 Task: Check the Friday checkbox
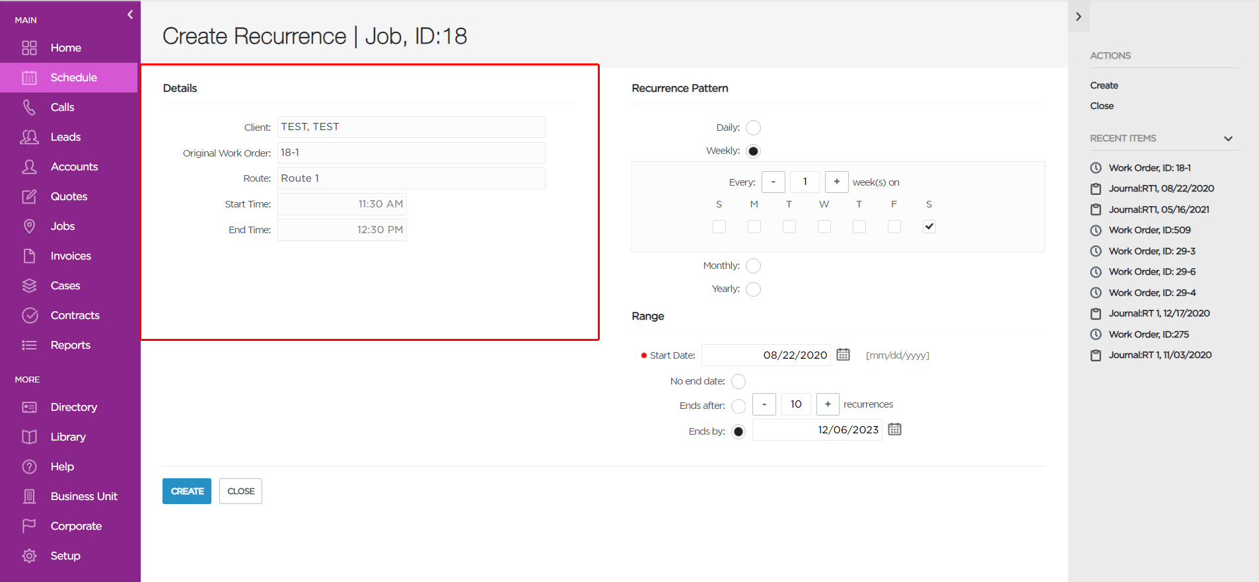(x=894, y=227)
